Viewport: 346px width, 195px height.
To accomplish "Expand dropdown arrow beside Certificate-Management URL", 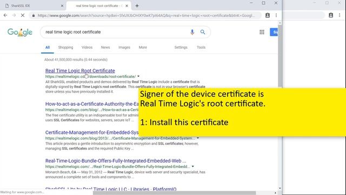I will pyautogui.click(x=198, y=138).
